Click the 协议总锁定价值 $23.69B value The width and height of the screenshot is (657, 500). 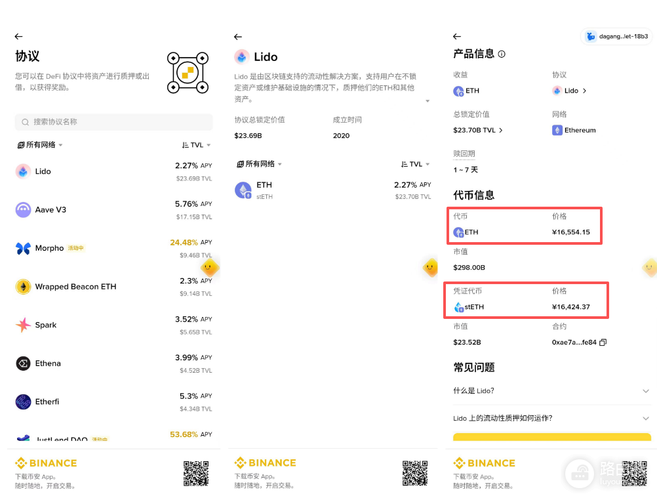click(248, 135)
